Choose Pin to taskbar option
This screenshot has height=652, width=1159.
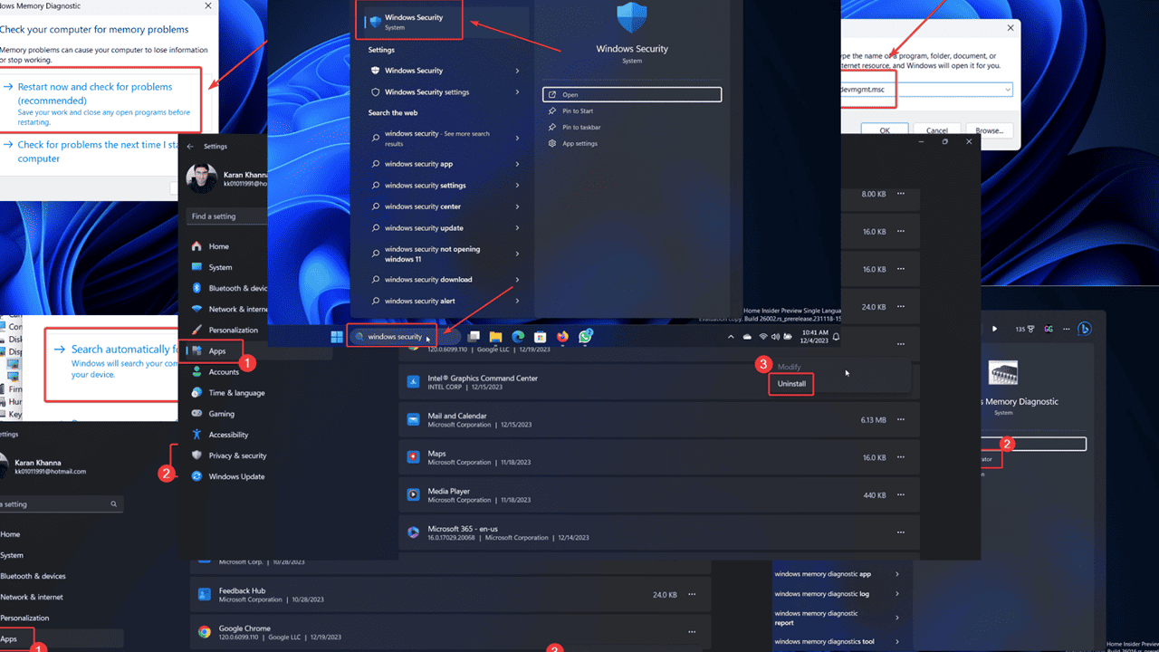pyautogui.click(x=581, y=127)
